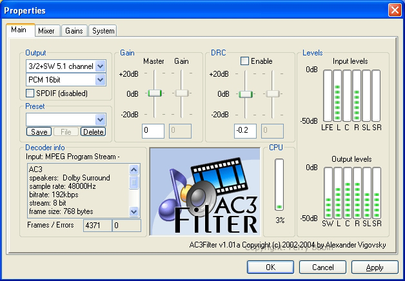Toggle the DRC Enable checkbox
This screenshot has width=405, height=281.
tap(244, 61)
